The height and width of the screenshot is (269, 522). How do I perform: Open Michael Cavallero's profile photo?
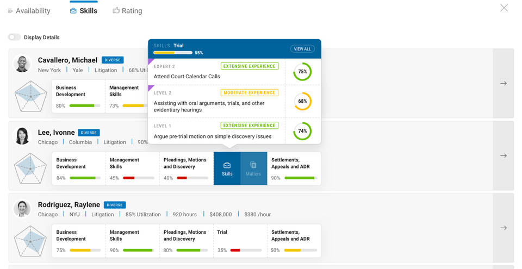(x=22, y=64)
